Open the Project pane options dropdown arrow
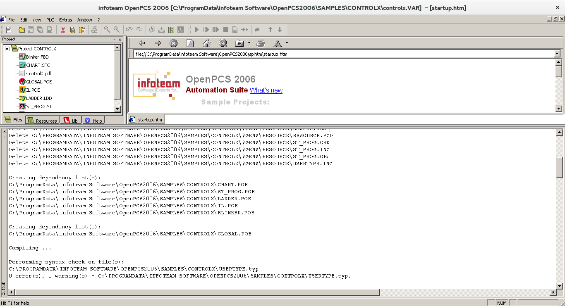 115,40
